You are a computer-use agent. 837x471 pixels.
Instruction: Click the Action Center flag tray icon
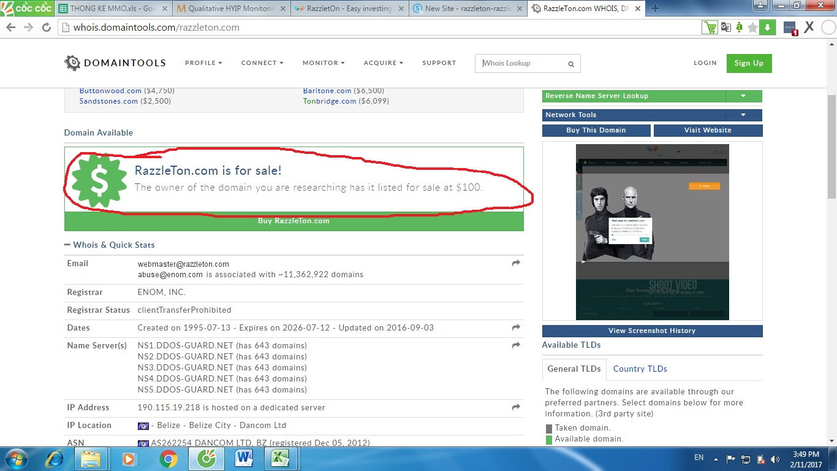731,459
